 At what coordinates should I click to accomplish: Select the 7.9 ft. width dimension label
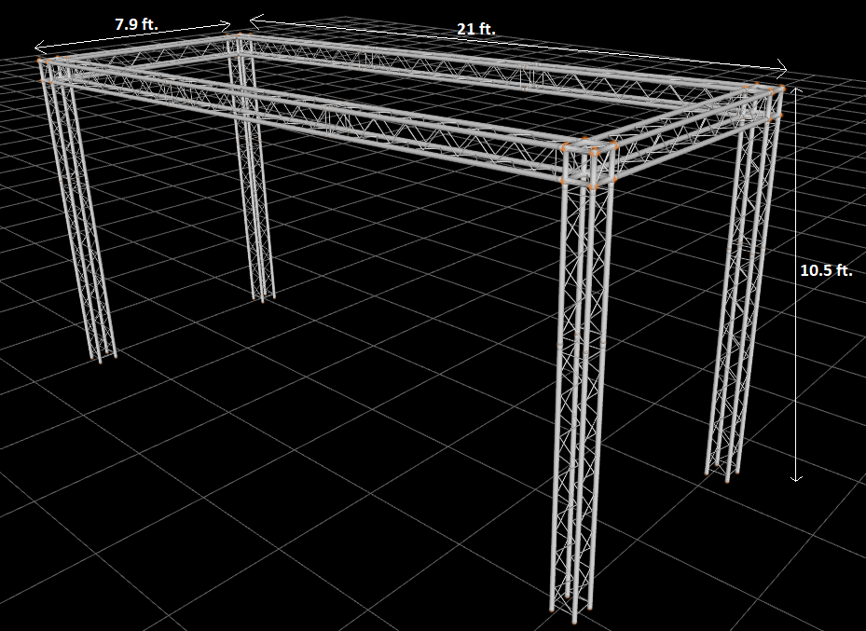point(136,24)
